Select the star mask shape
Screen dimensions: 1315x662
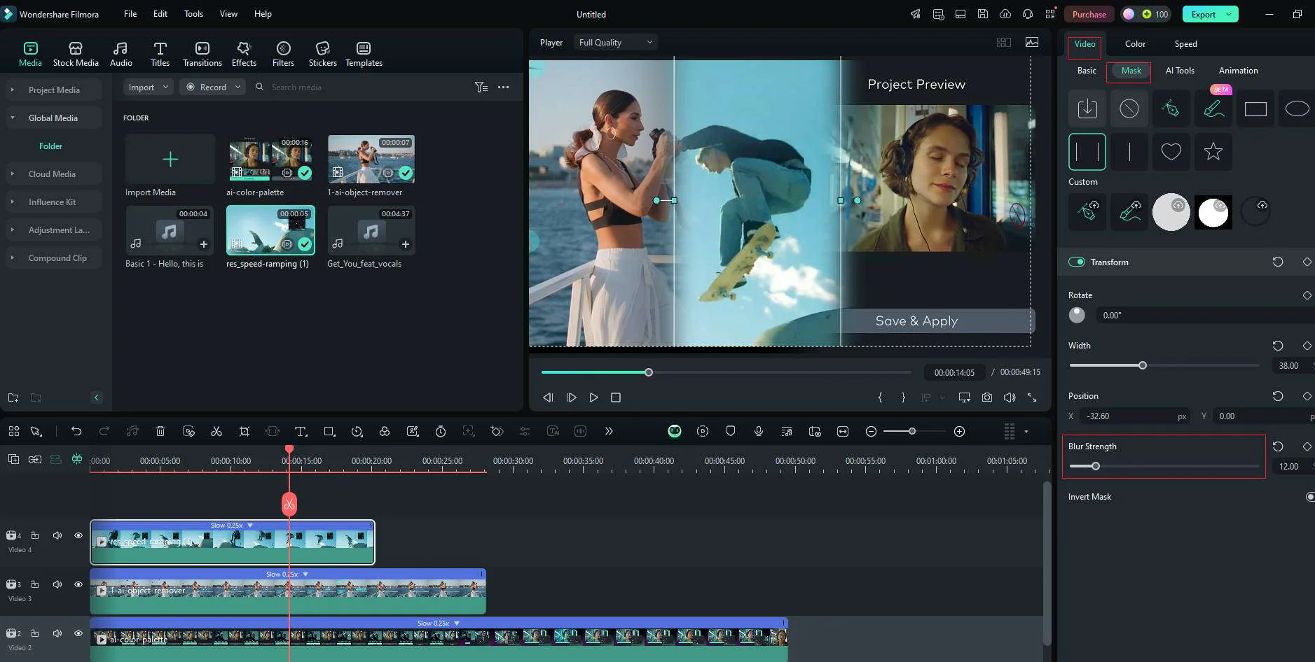(1213, 152)
